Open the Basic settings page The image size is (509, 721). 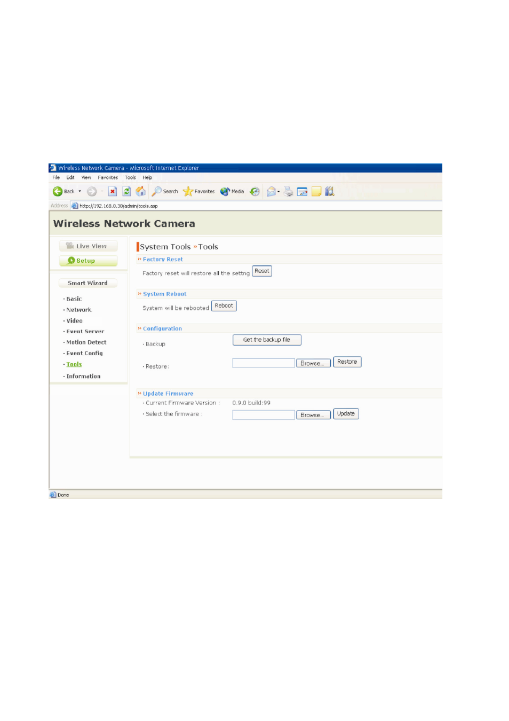[x=74, y=299]
